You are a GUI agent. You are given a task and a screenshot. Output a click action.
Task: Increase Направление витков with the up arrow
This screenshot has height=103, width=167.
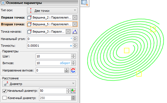pos(66,69)
